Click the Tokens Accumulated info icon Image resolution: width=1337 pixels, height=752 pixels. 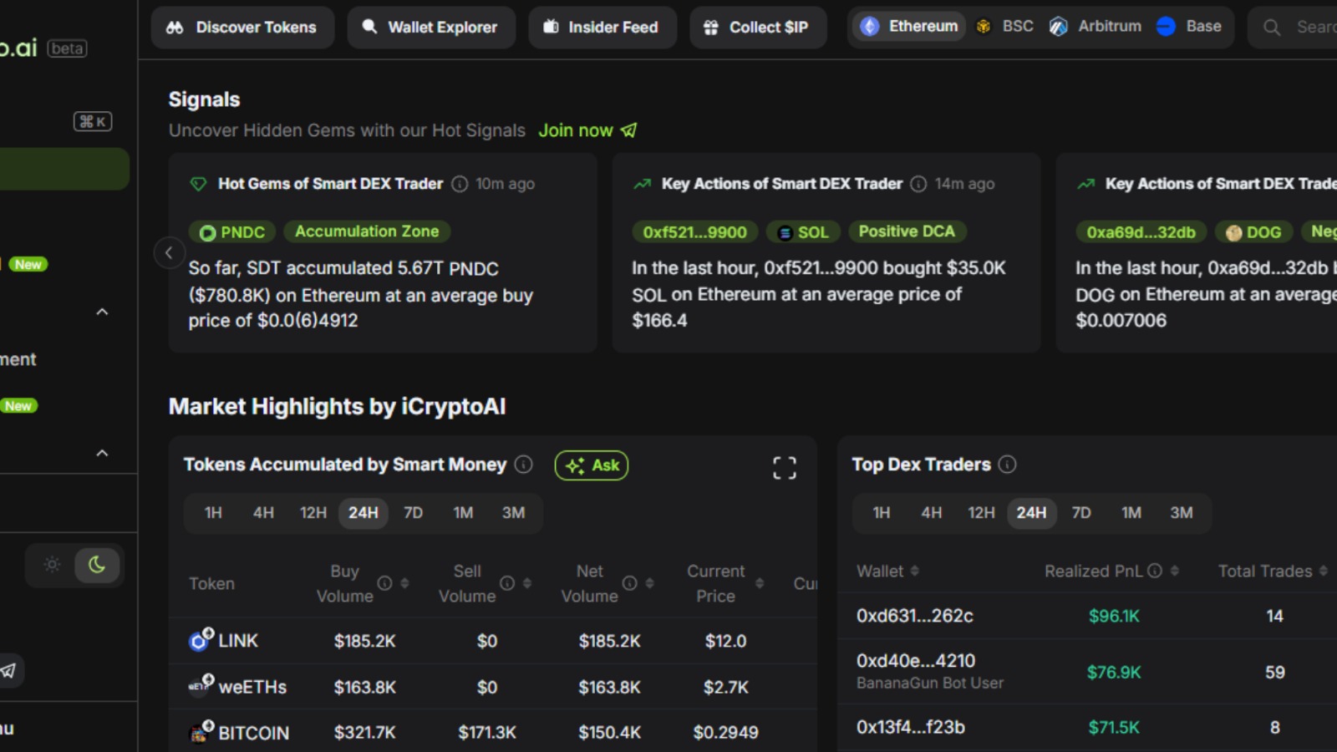point(524,465)
